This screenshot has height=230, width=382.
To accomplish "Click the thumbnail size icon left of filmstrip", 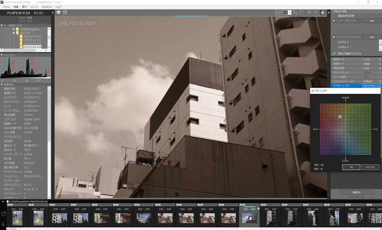I will (3, 214).
